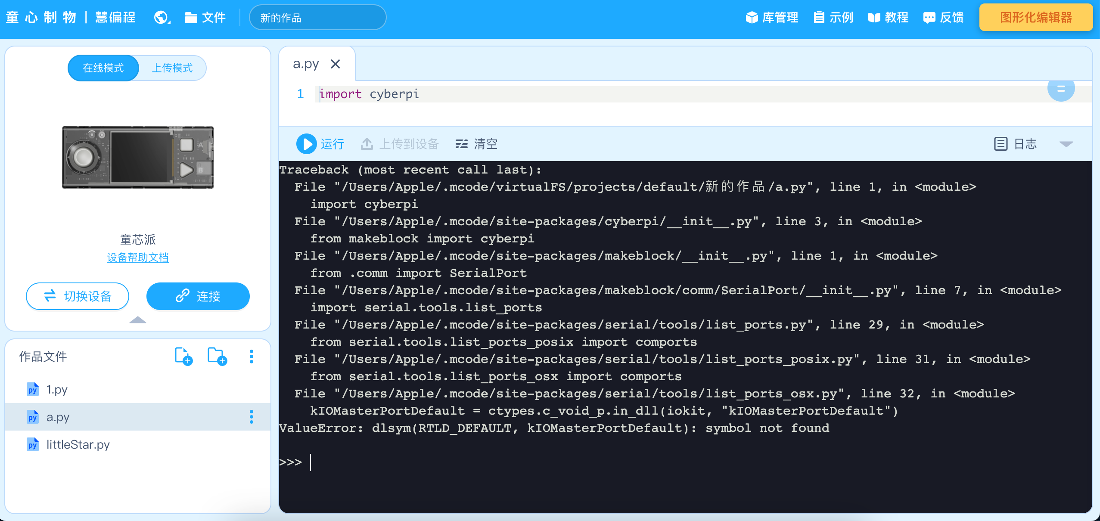The height and width of the screenshot is (521, 1100).
Task: Open the File menu
Action: point(205,18)
